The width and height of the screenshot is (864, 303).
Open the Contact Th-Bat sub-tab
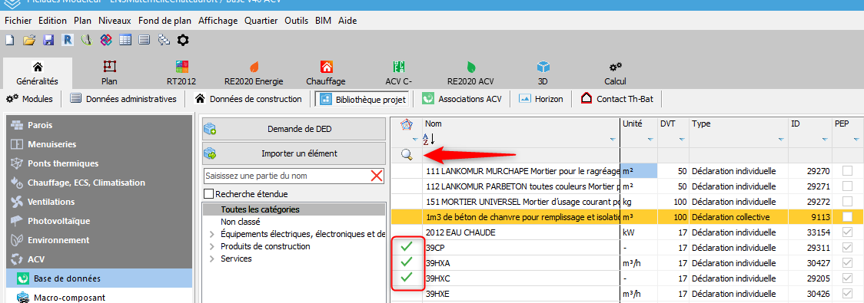click(617, 99)
